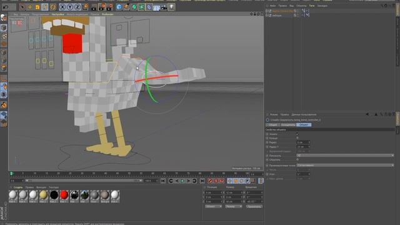Image resolution: width=400 pixels, height=225 pixels.
Task: Toggle visibility dots of second object
Action: pyautogui.click(x=297, y=15)
